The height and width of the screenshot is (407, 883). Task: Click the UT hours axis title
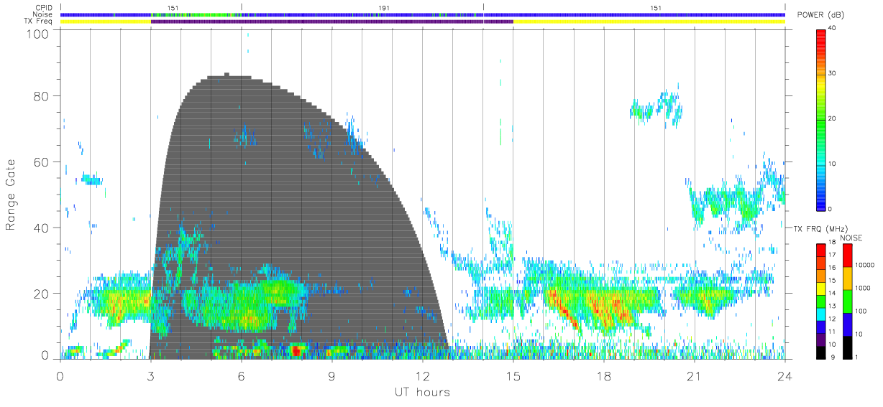(422, 392)
